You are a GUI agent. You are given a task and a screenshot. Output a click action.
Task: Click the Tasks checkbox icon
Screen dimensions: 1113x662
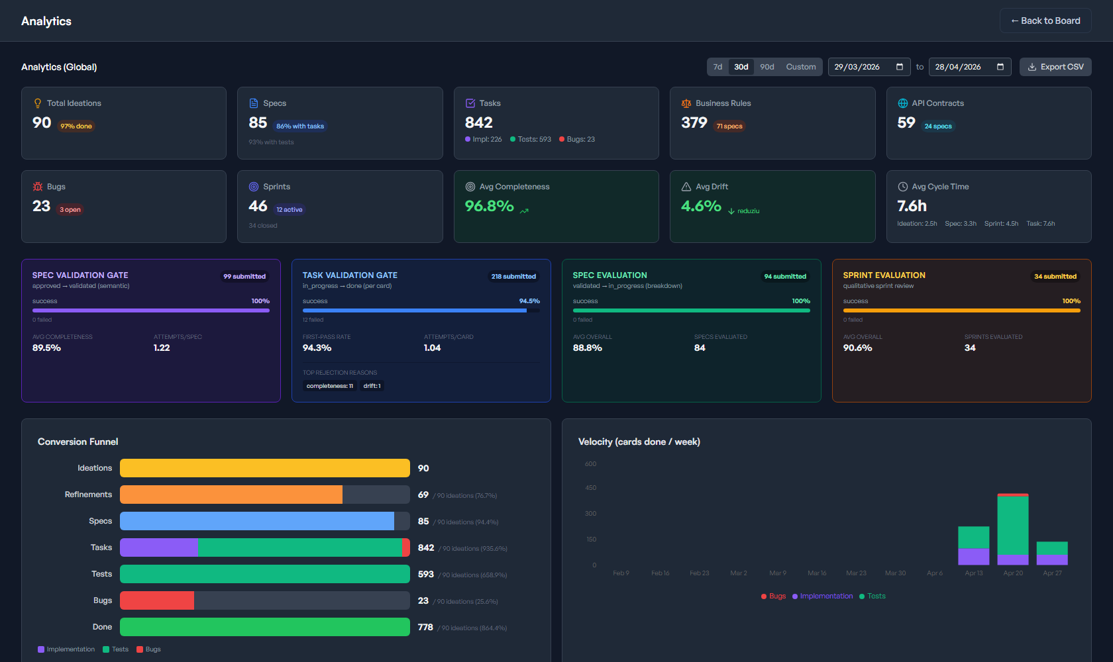pos(470,103)
